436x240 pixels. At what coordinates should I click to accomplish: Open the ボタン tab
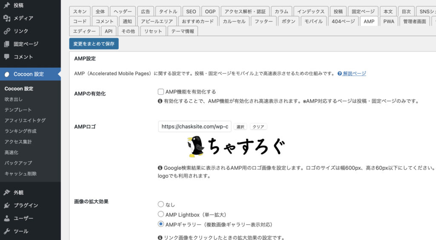click(x=288, y=21)
